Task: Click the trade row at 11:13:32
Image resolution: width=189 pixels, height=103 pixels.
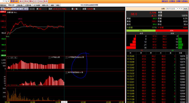Action: pyautogui.click(x=156, y=74)
